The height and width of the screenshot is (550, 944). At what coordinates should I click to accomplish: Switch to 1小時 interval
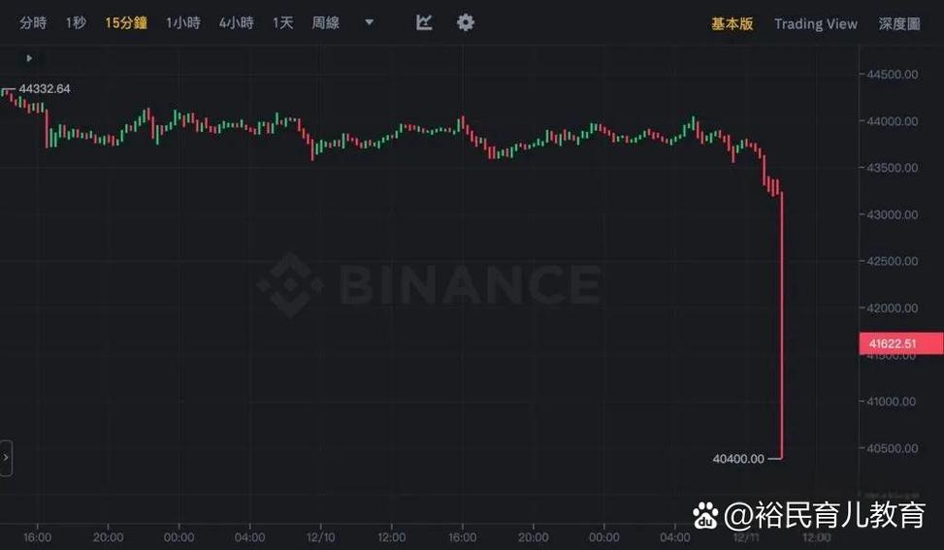tap(183, 23)
